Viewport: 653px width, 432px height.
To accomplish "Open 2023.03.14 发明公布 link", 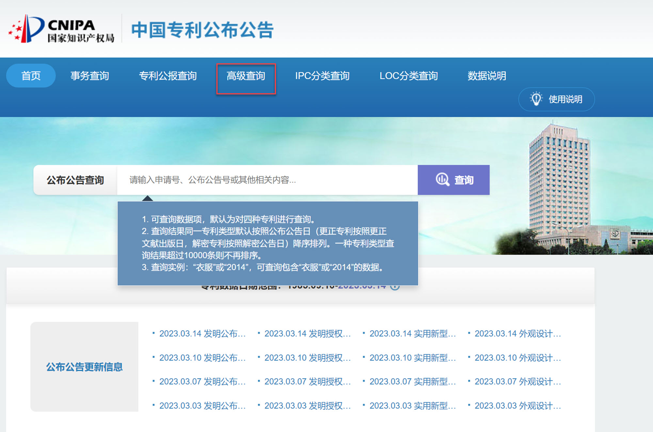I will [x=202, y=334].
